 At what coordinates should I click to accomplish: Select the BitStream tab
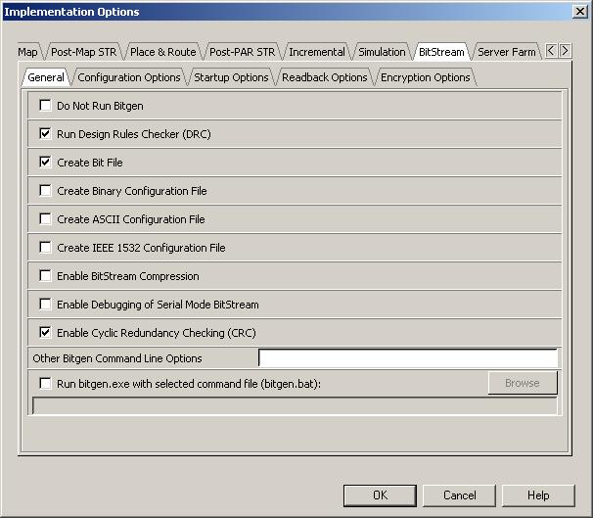[x=441, y=52]
